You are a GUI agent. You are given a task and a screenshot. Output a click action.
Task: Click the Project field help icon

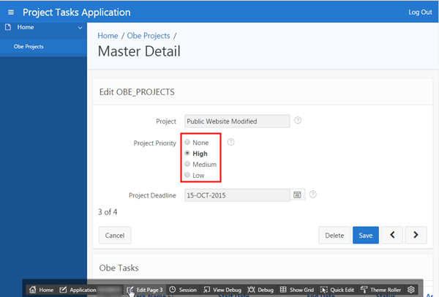298,121
